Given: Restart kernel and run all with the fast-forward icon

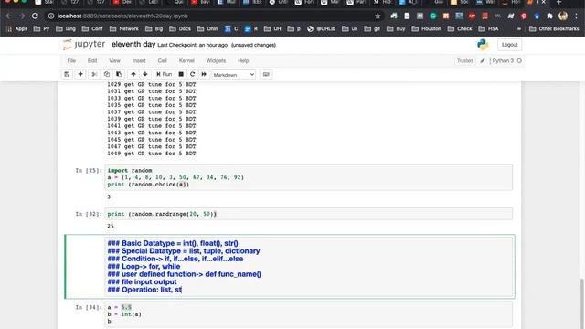Looking at the screenshot, I should 204,74.
